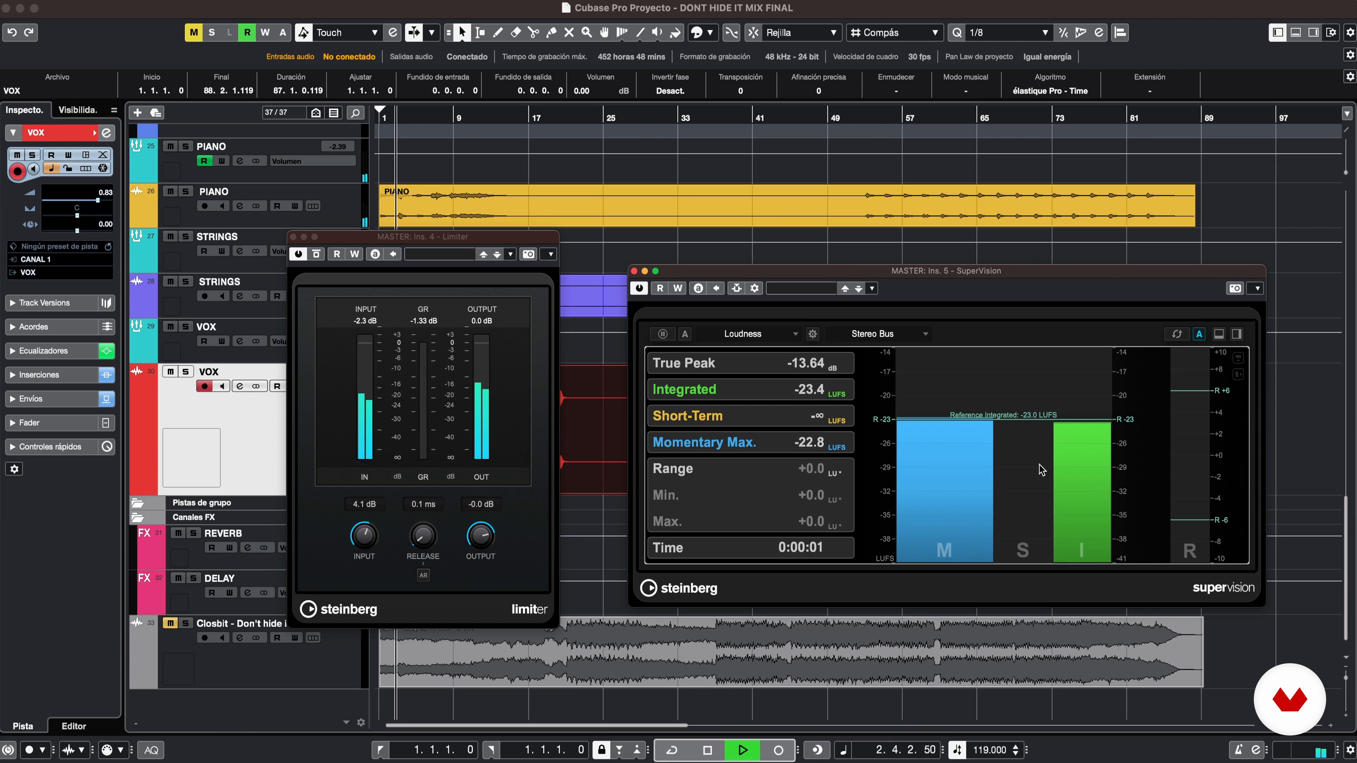Switch to the Visibilidad tab
Viewport: 1357px width, 763px height.
(x=78, y=110)
